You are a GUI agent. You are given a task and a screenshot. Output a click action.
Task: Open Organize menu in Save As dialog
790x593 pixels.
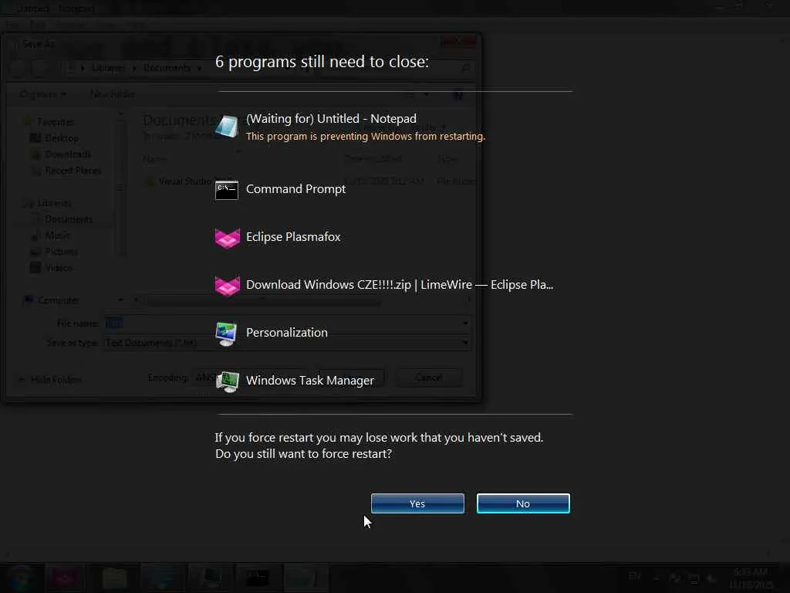42,94
